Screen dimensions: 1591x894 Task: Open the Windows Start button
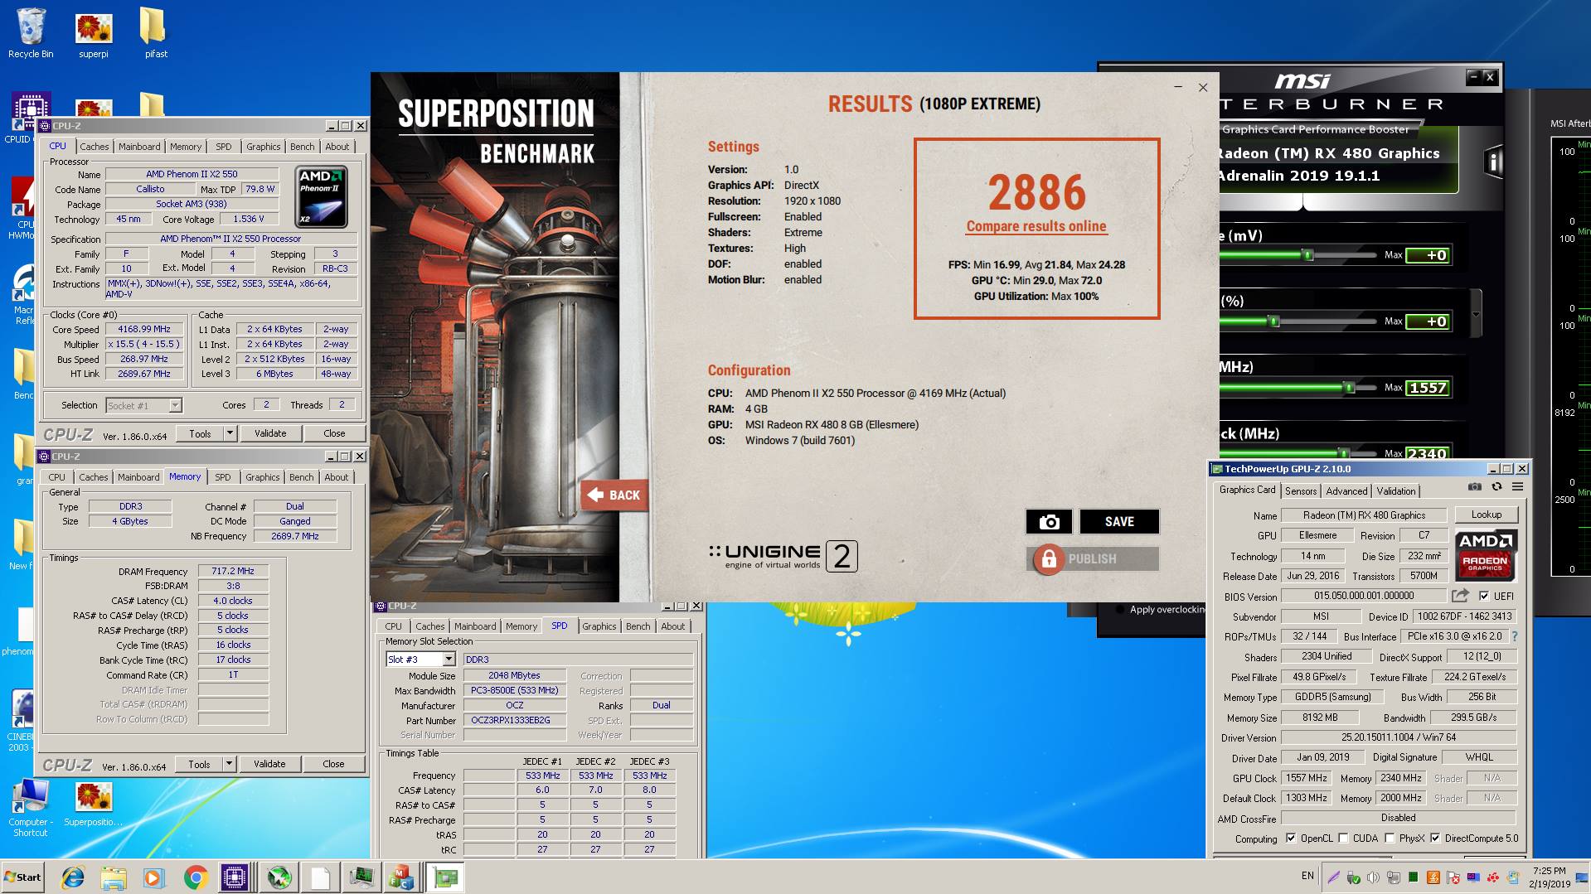click(22, 877)
